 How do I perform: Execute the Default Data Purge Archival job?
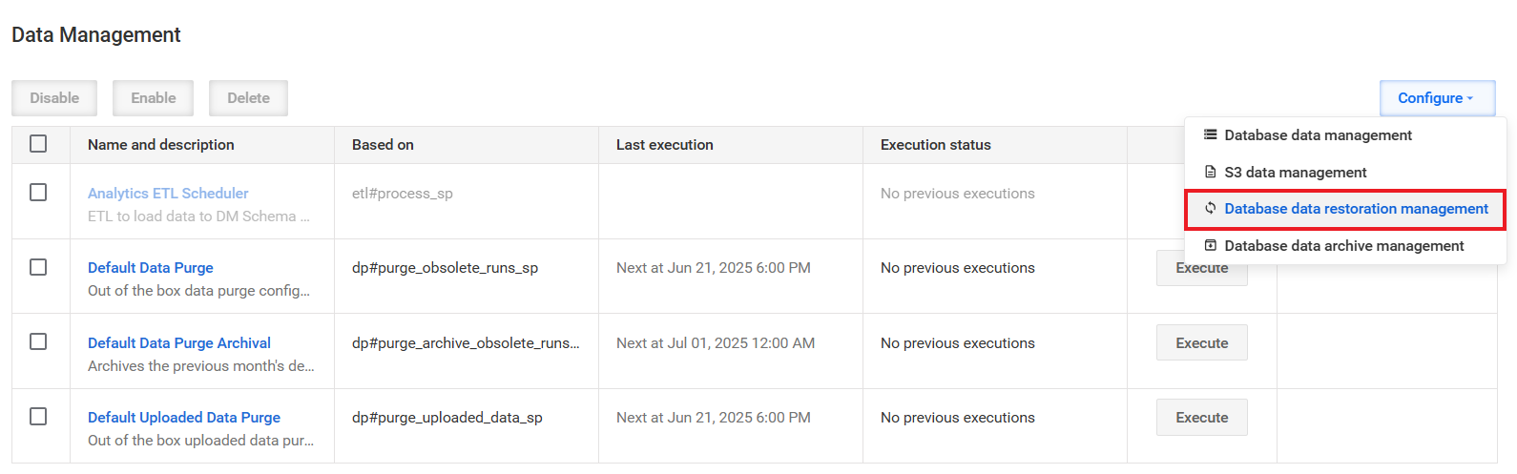tap(1202, 343)
